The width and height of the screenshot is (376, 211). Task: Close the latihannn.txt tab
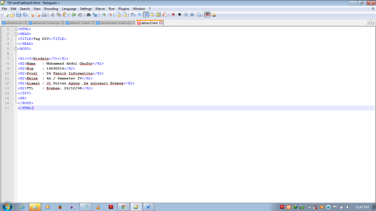coord(25,23)
